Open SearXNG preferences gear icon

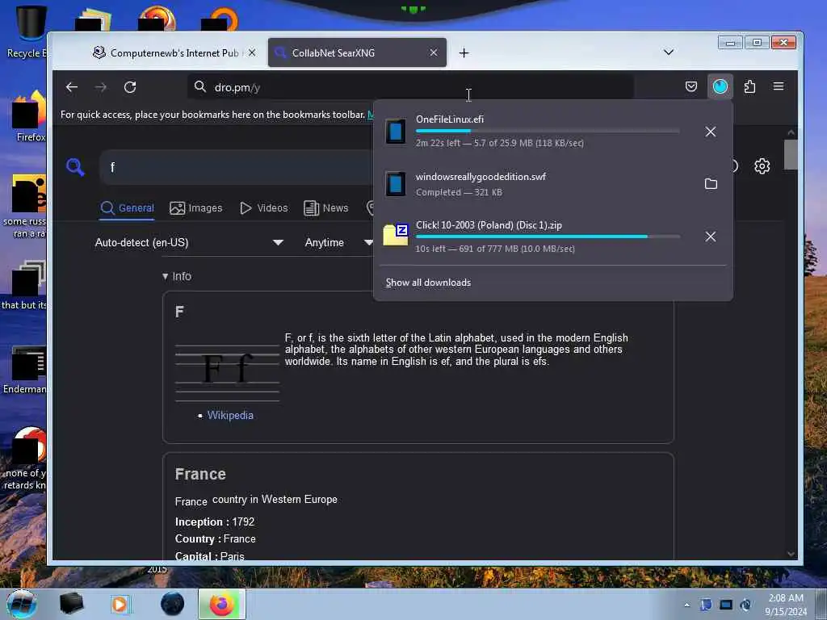coord(762,166)
